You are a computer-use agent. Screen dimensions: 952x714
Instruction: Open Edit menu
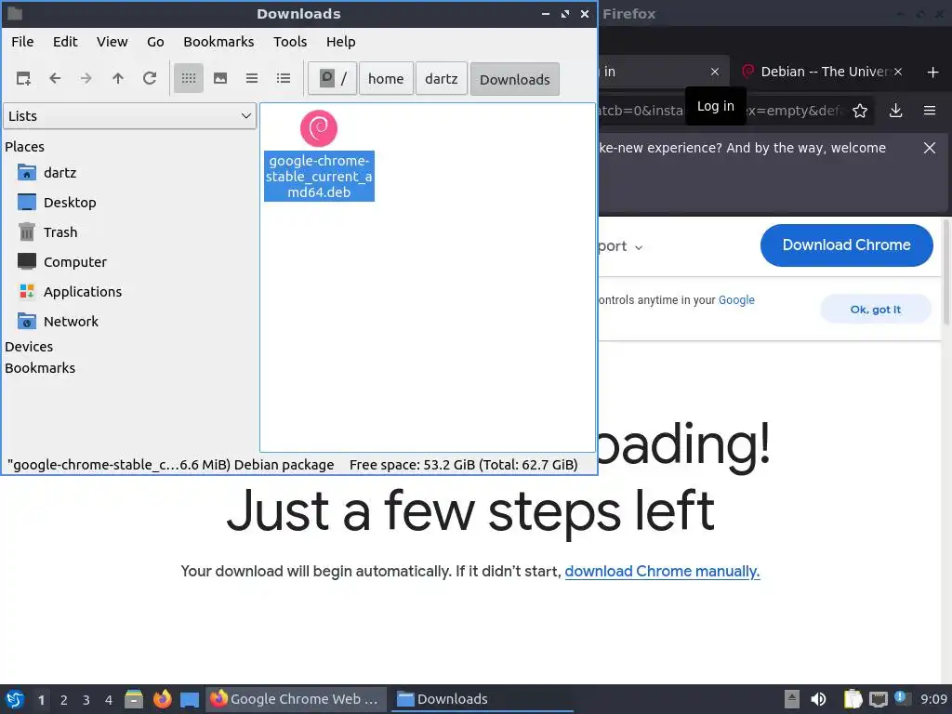[x=65, y=42]
